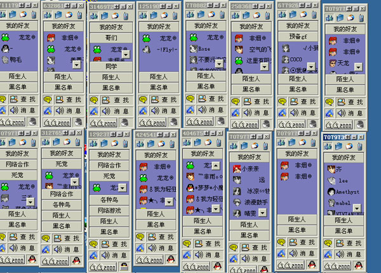This screenshot has width=381, height=273.
Task: Open 黑名单 group in window 707973
Action: pyautogui.click(x=344, y=231)
